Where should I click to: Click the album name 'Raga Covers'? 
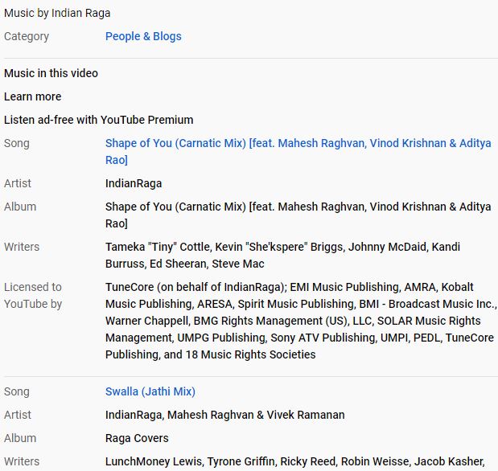[137, 438]
